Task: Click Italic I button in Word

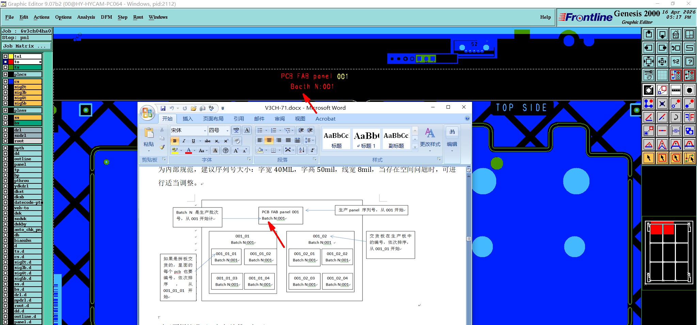Action: [x=184, y=141]
